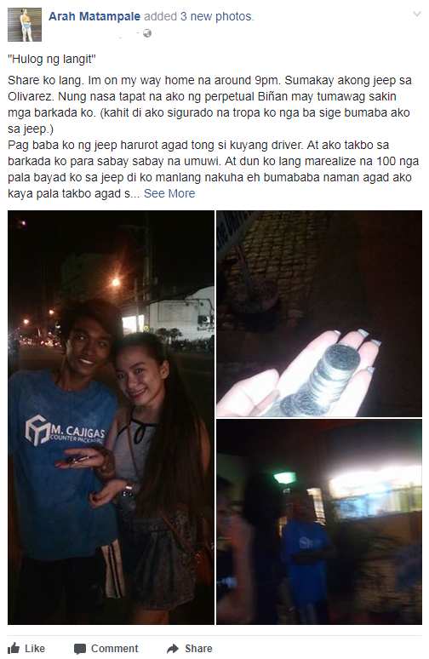
Task: Open the photo of coins in hand
Action: 319,313
